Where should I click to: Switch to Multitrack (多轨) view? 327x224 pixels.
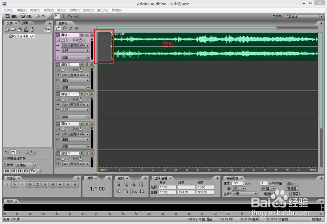click(x=26, y=16)
